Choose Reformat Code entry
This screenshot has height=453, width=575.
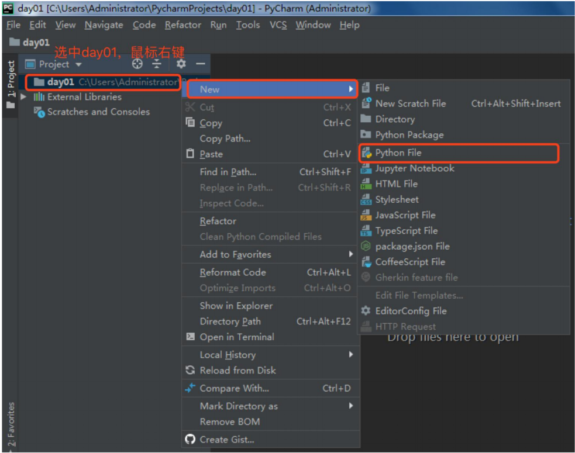pos(271,272)
